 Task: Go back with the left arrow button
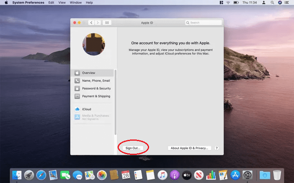(x=91, y=23)
